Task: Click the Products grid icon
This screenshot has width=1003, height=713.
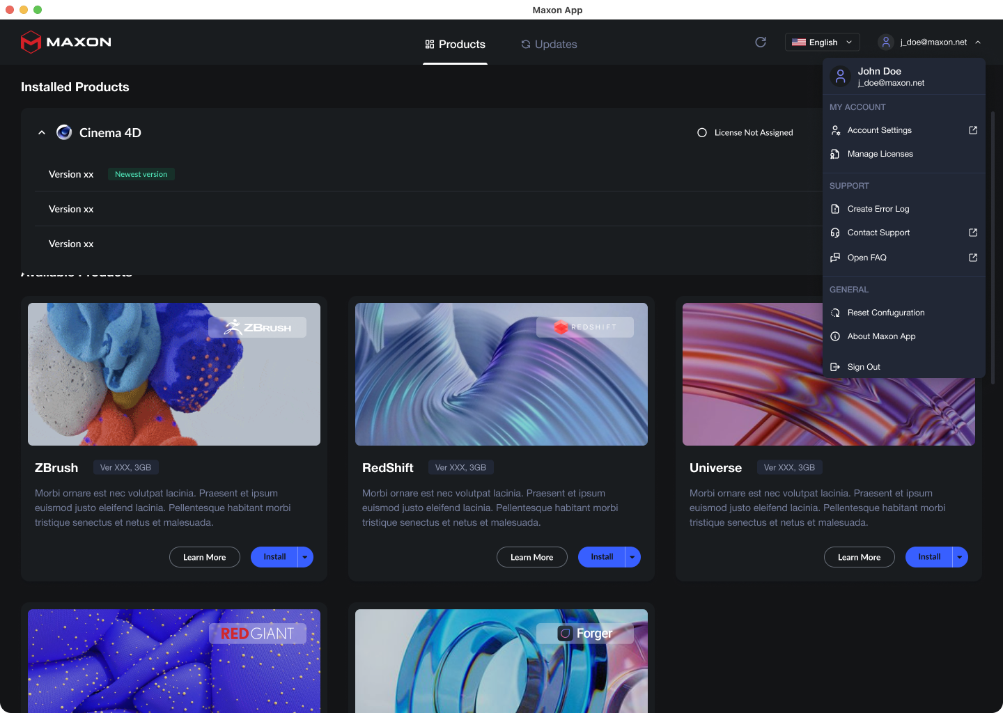Action: 430,45
